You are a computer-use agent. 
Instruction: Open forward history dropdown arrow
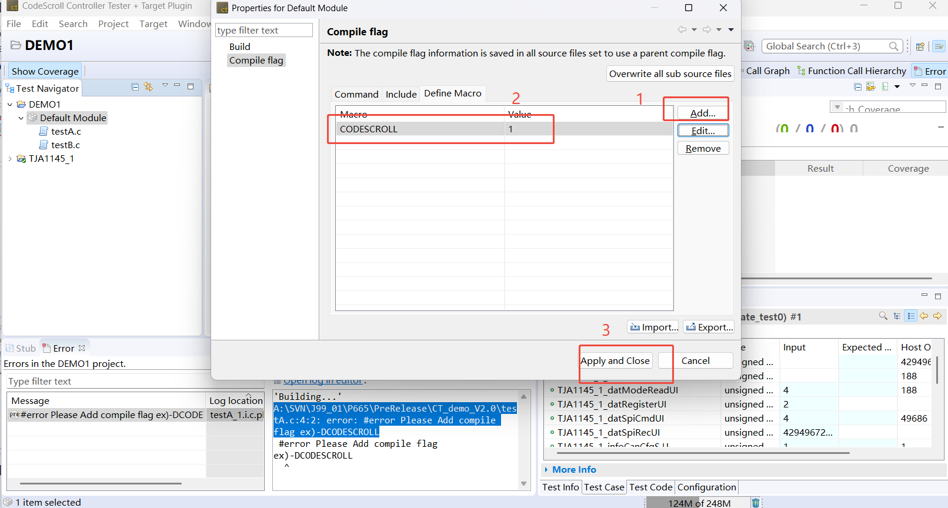(x=719, y=29)
